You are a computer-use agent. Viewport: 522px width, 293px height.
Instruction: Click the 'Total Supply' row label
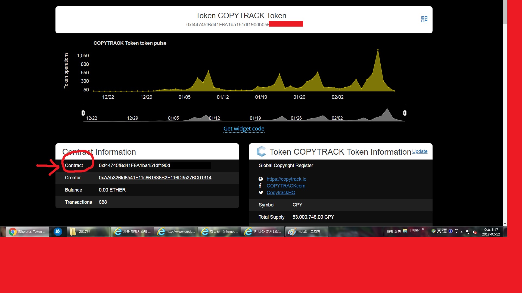(271, 217)
